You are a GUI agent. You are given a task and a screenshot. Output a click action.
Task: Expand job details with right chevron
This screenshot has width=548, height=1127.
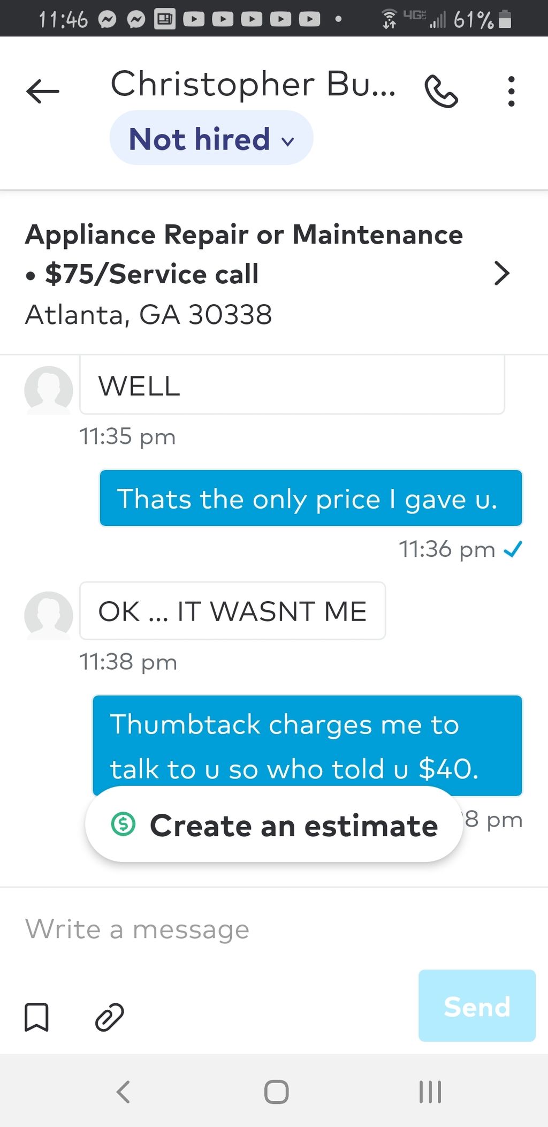501,274
